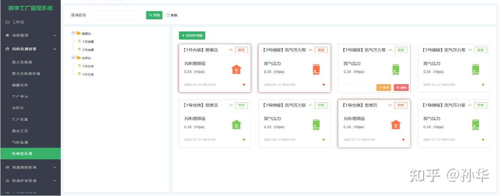Viewport: 502px width, 196px height.
Task: Click waveform icon on red 氮气压力泵 card
Action: 311,50
